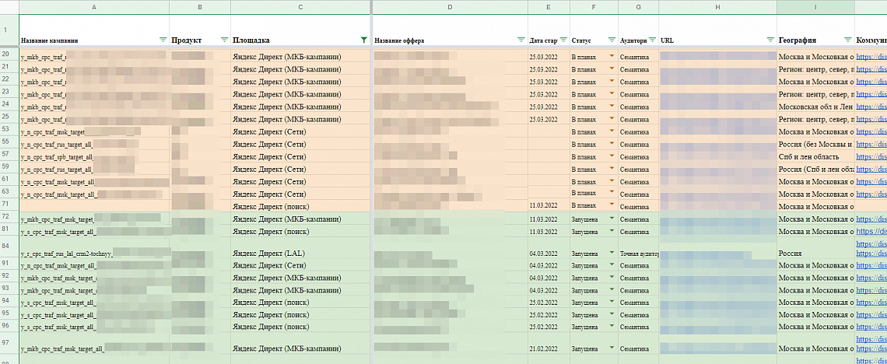Screen dimensions: 887x364
Task: Select the Яндекс Директ (LAL) cell
Action: pyautogui.click(x=300, y=254)
